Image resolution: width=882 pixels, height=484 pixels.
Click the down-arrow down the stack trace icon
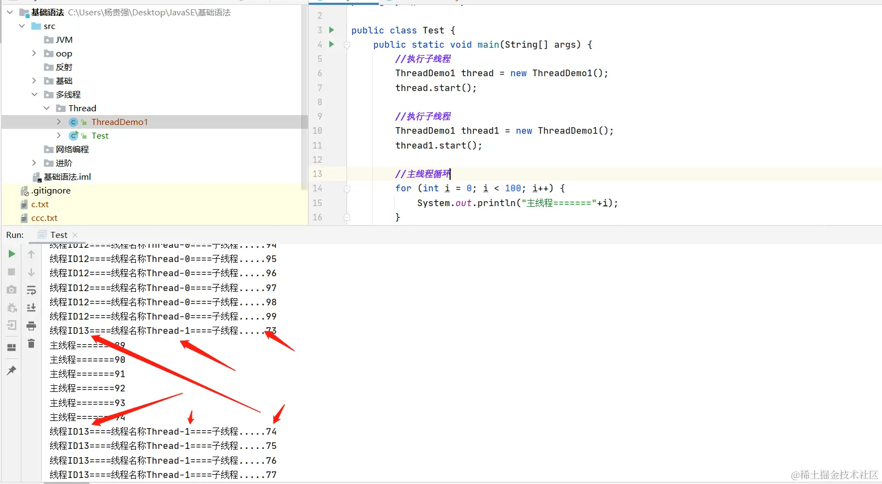pos(31,272)
